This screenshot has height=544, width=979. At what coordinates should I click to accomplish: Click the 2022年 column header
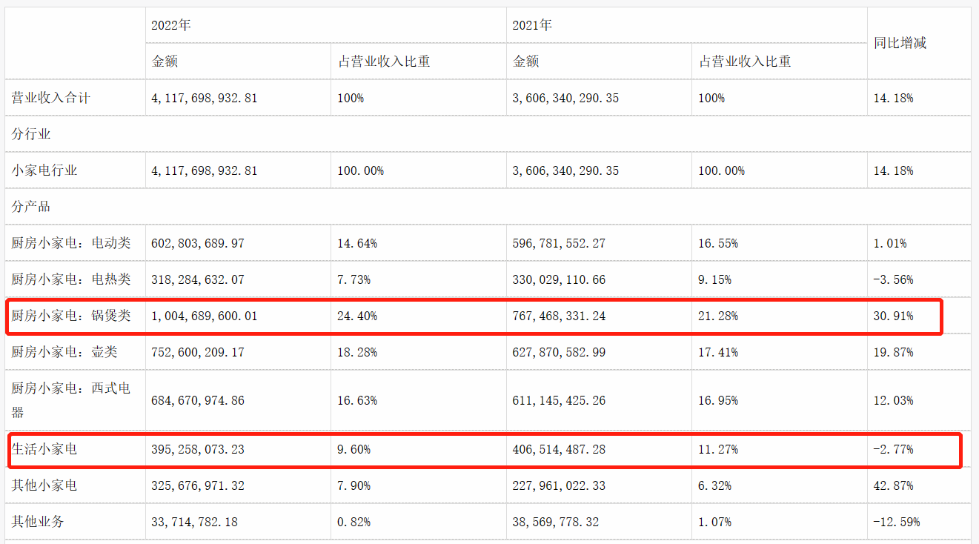click(x=171, y=25)
